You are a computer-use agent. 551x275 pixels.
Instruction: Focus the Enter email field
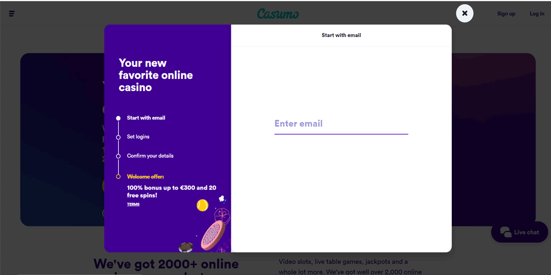pos(341,124)
